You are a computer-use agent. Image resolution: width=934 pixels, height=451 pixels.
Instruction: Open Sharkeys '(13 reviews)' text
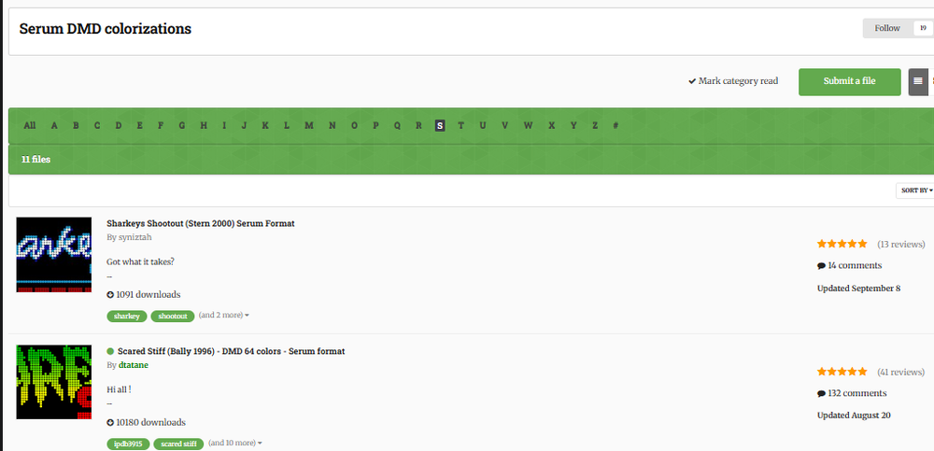click(901, 245)
